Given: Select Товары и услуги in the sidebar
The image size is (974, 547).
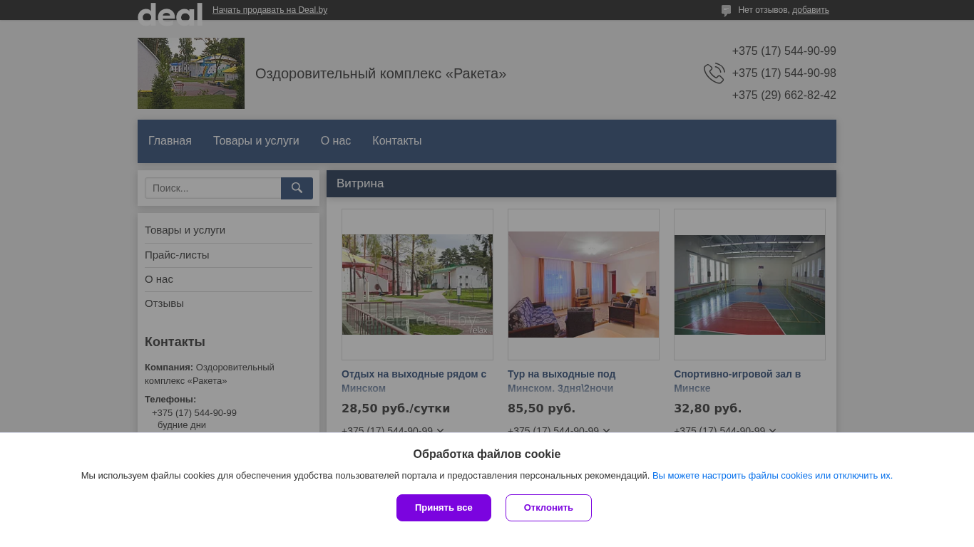Looking at the screenshot, I should (x=185, y=230).
